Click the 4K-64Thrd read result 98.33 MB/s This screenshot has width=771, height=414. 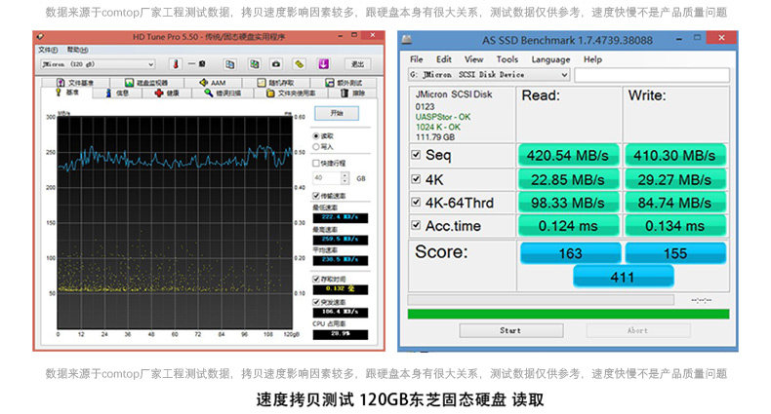(568, 203)
